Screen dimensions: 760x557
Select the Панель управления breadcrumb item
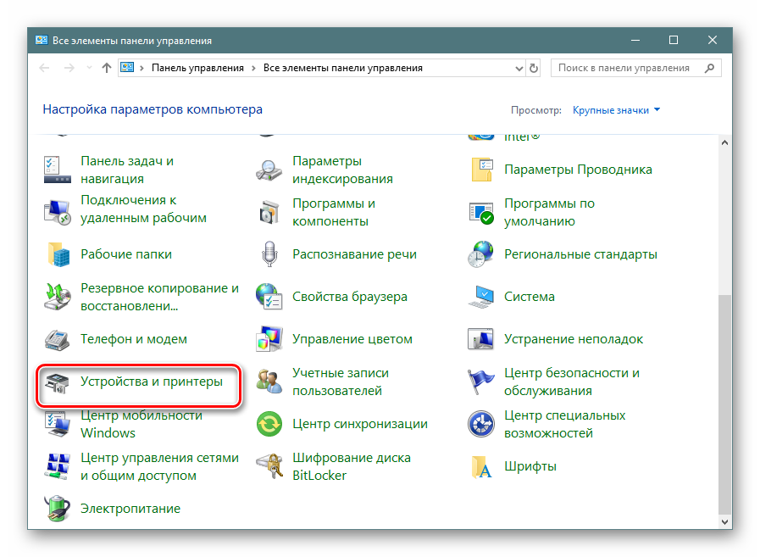coord(197,68)
